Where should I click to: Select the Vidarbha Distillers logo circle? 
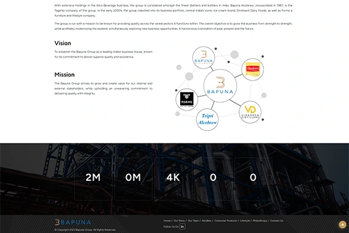coord(250,112)
